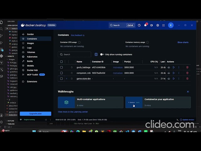201x151 pixels.
Task: Open Builds in the sidebar
Action: coord(35,61)
